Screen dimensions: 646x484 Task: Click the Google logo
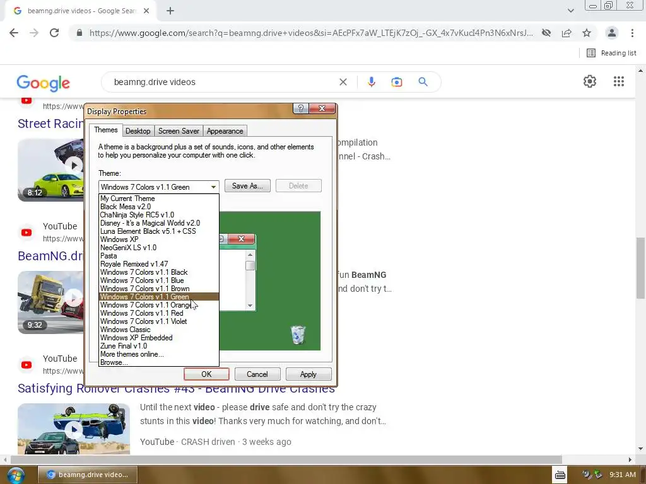(x=44, y=83)
